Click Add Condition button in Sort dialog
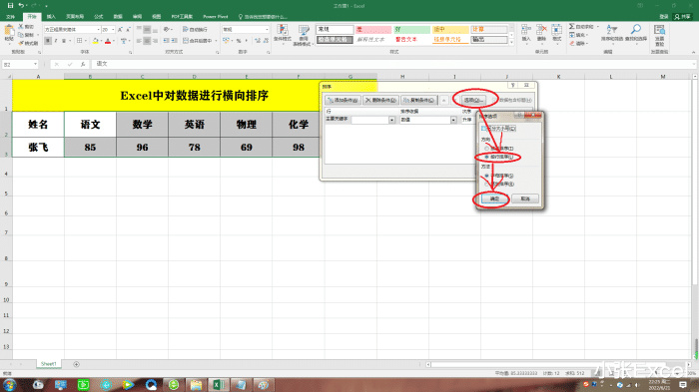The width and height of the screenshot is (699, 392). (x=343, y=100)
